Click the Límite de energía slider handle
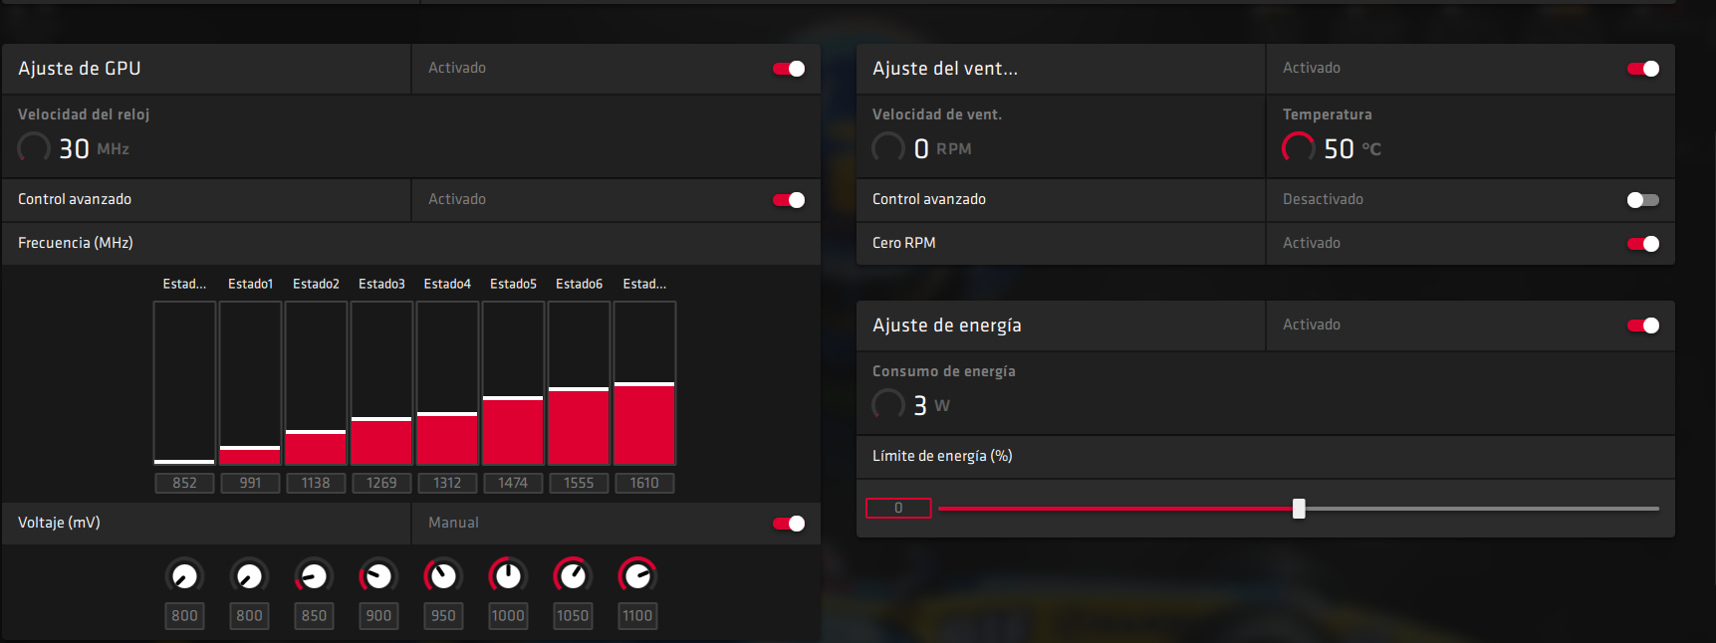 point(1299,509)
